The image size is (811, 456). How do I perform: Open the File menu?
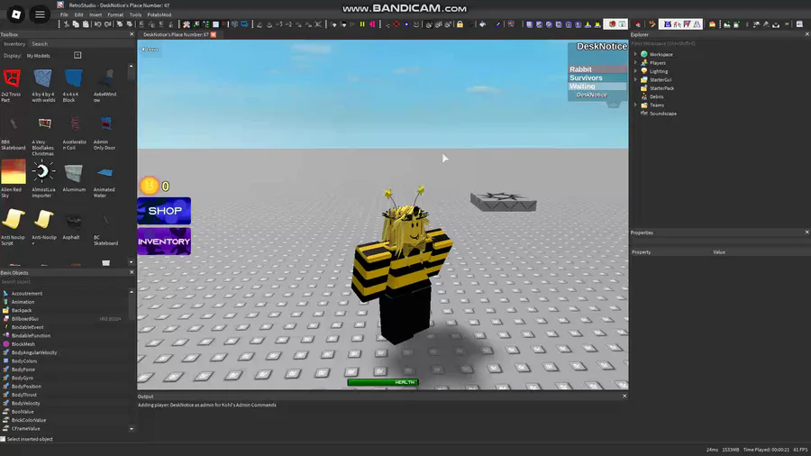pyautogui.click(x=64, y=15)
